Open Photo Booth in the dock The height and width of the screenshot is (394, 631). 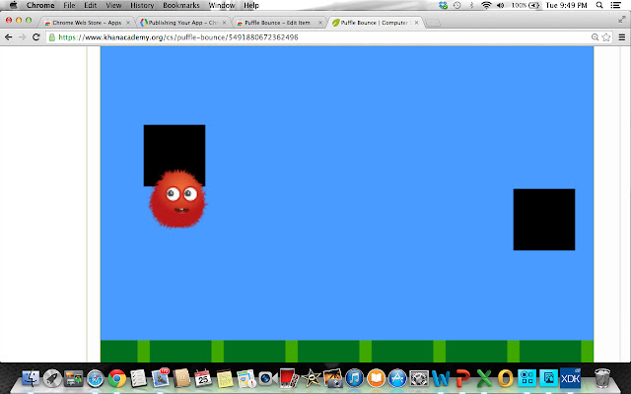[289, 378]
